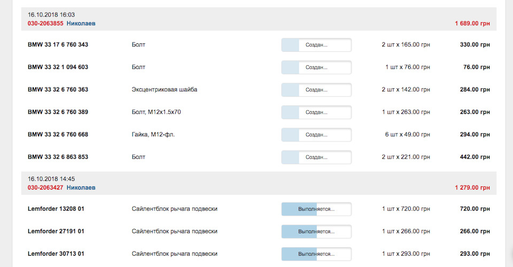
Task: Click the 1 279.00 грн order total
Action: [x=472, y=188]
